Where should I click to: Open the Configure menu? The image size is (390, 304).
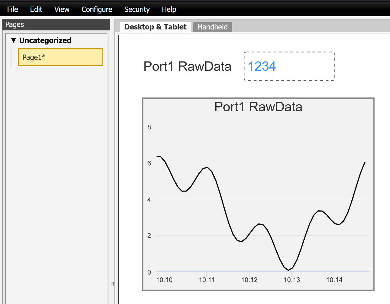point(97,9)
